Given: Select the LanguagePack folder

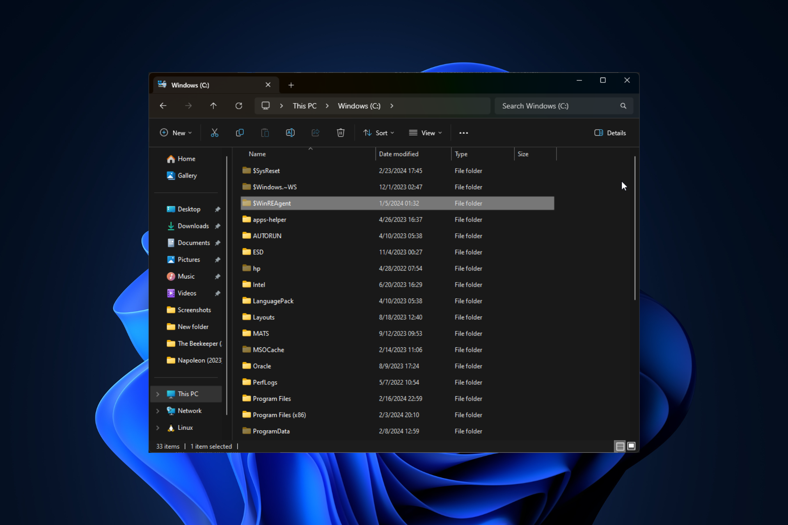Looking at the screenshot, I should pos(397,301).
